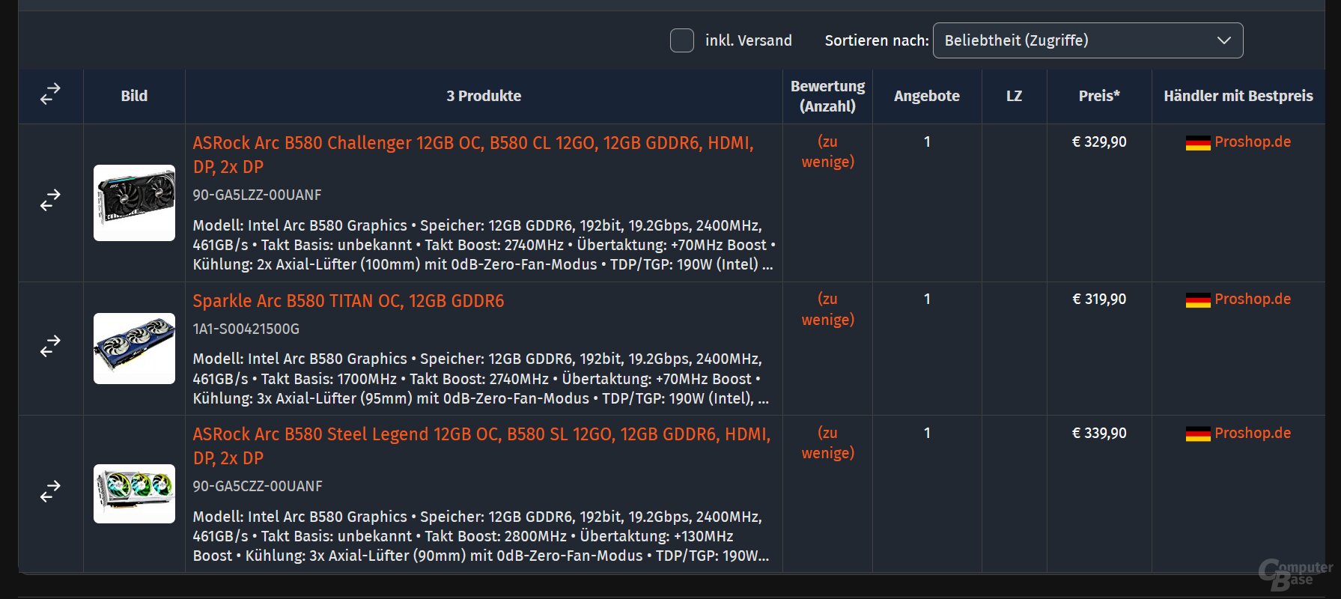Screen dimensions: 1341x599
Task: Click compare icon for ASRock Challenger row
Action: (50, 200)
